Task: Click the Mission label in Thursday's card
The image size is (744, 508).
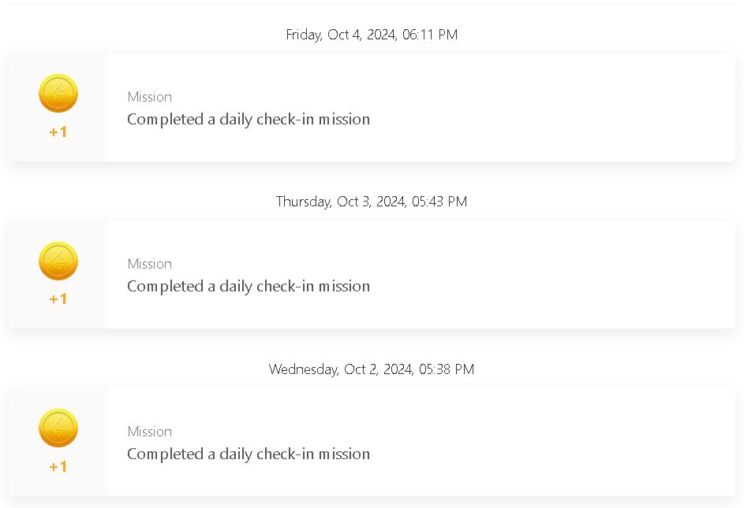Action: [149, 264]
